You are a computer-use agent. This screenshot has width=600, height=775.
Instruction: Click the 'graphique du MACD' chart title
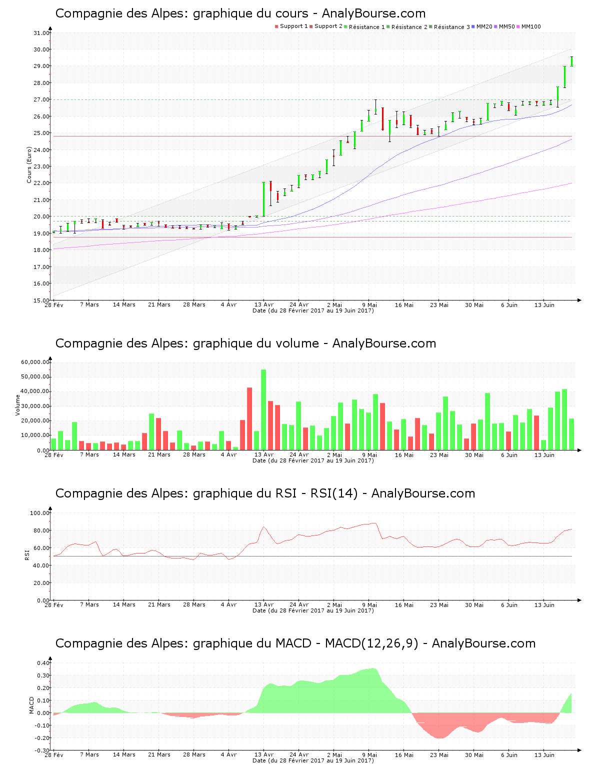295,643
